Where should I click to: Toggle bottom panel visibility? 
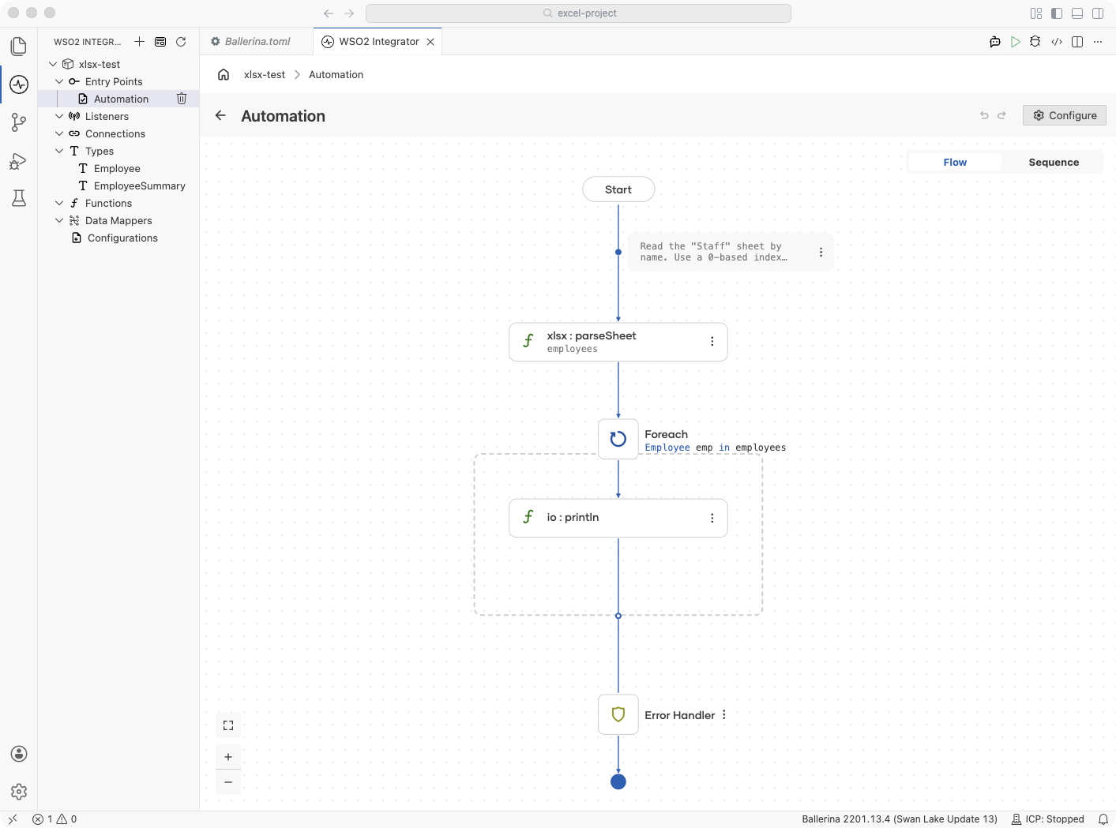[x=1077, y=13]
